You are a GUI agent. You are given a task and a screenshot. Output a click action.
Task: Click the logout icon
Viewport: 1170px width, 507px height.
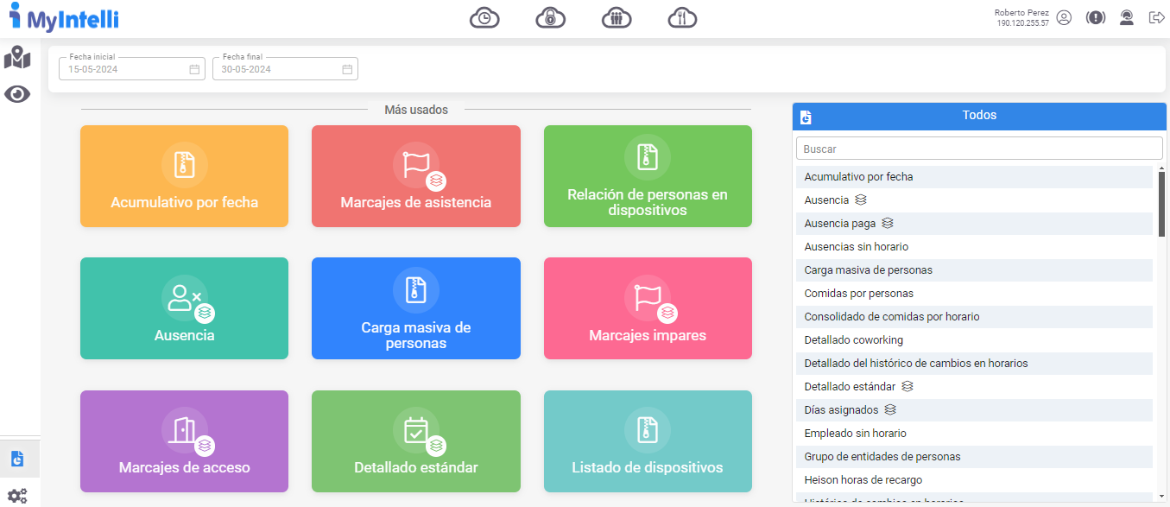pos(1157,17)
